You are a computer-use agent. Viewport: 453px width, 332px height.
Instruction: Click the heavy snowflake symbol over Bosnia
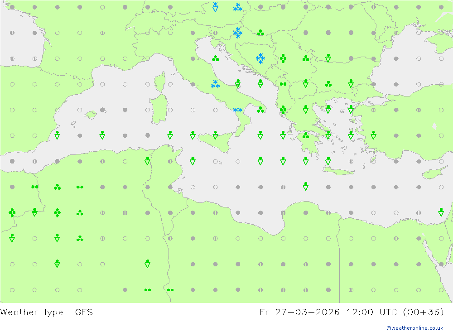click(260, 58)
